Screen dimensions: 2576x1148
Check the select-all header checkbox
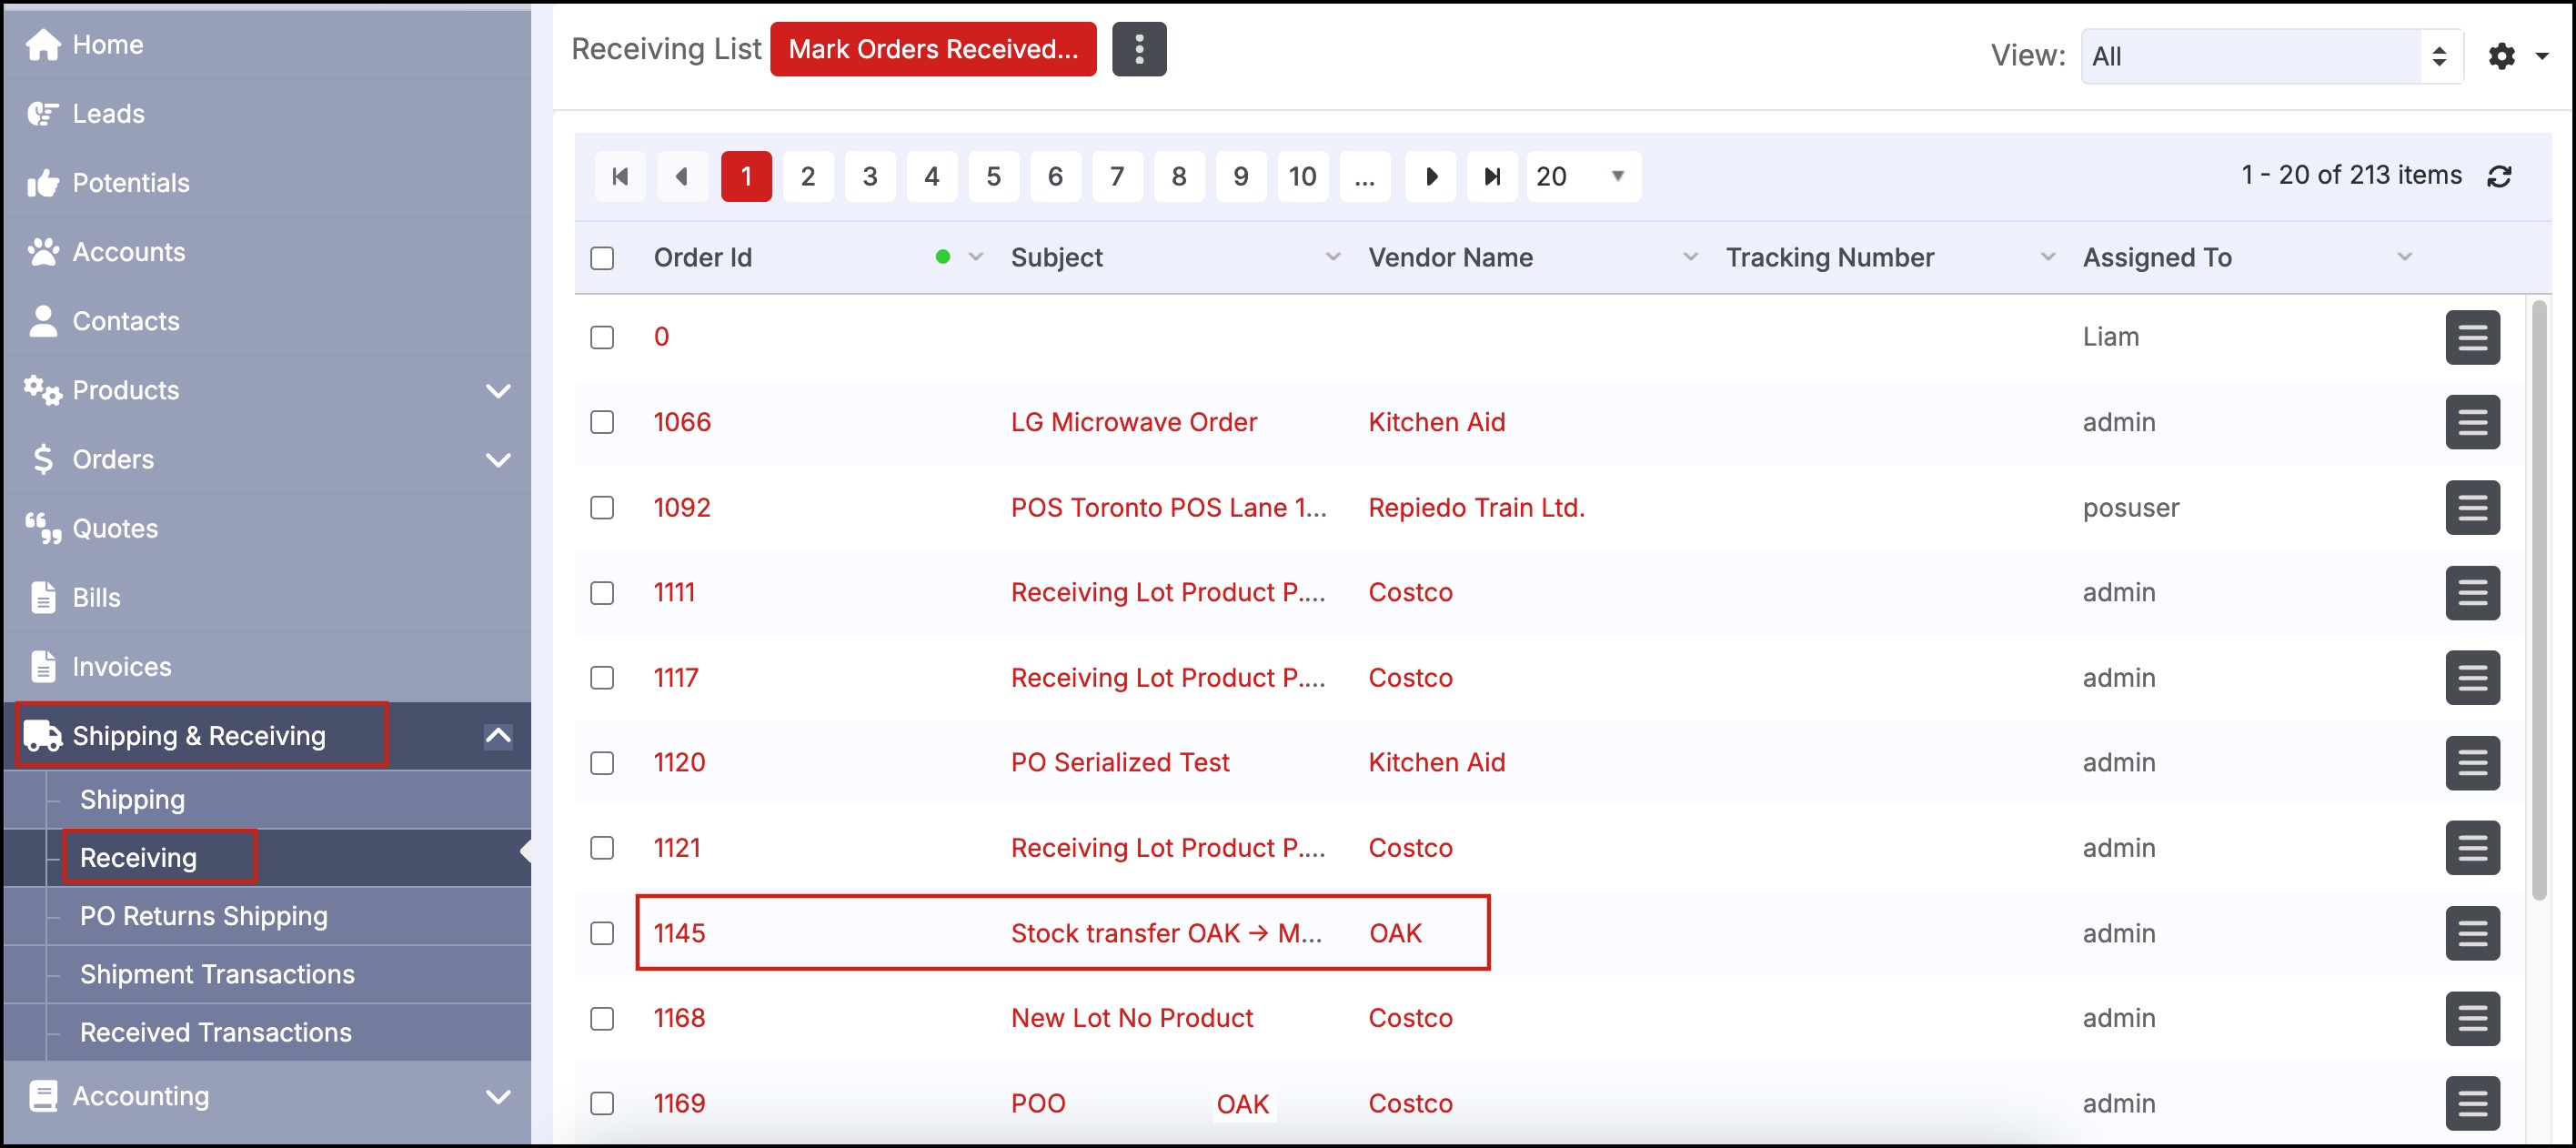coord(602,258)
